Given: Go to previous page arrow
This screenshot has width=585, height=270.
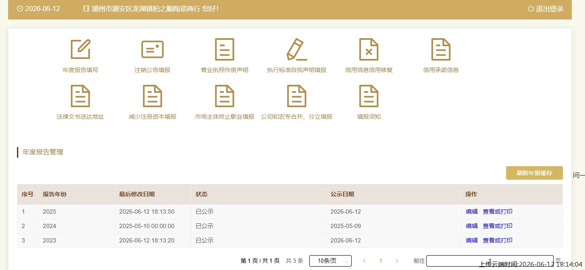Looking at the screenshot, I should tap(364, 261).
